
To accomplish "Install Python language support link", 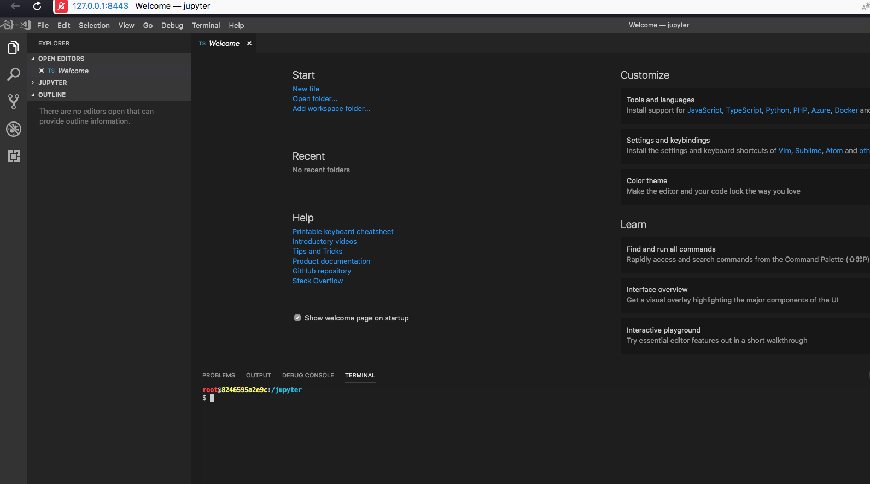I will click(x=778, y=110).
